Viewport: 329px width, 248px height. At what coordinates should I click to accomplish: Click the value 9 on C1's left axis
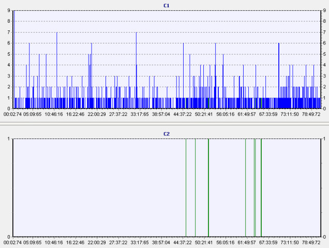coord(9,10)
